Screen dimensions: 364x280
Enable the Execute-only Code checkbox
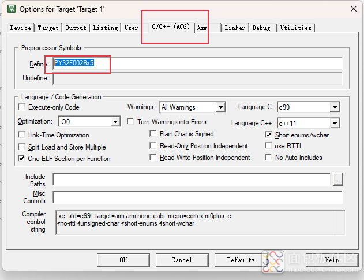click(x=22, y=107)
